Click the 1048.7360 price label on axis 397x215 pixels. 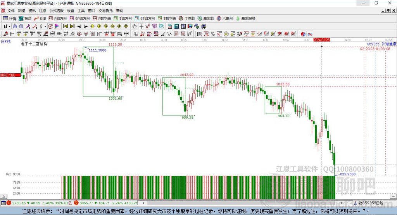point(9,75)
